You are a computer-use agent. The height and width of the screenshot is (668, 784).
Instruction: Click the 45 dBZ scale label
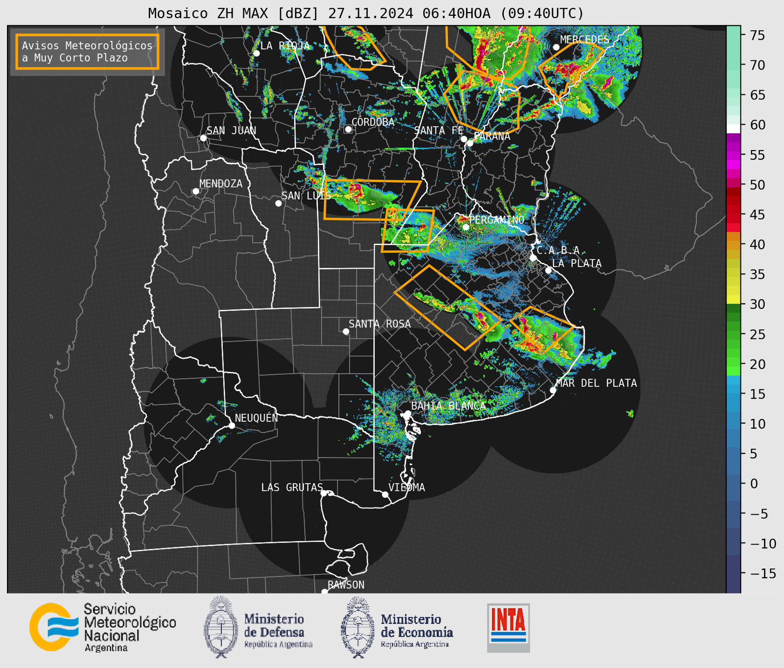point(757,215)
